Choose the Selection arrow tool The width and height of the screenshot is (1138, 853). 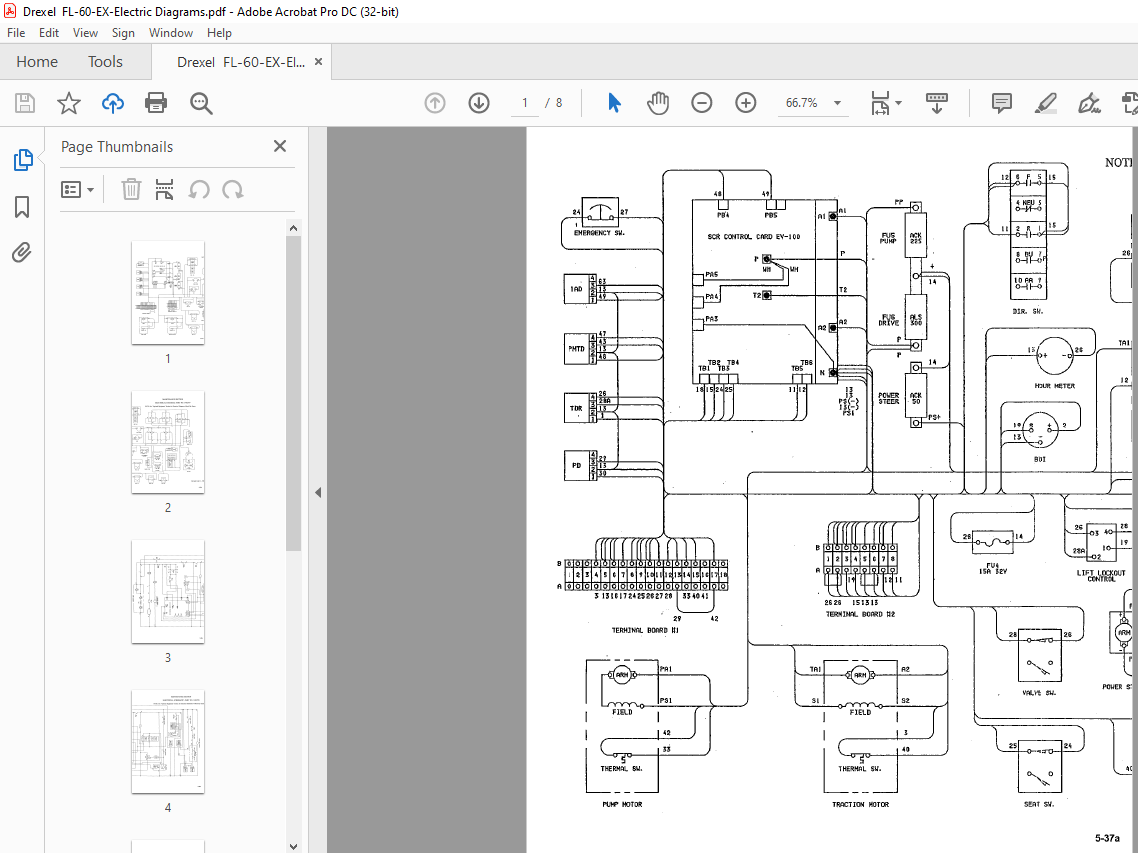614,103
